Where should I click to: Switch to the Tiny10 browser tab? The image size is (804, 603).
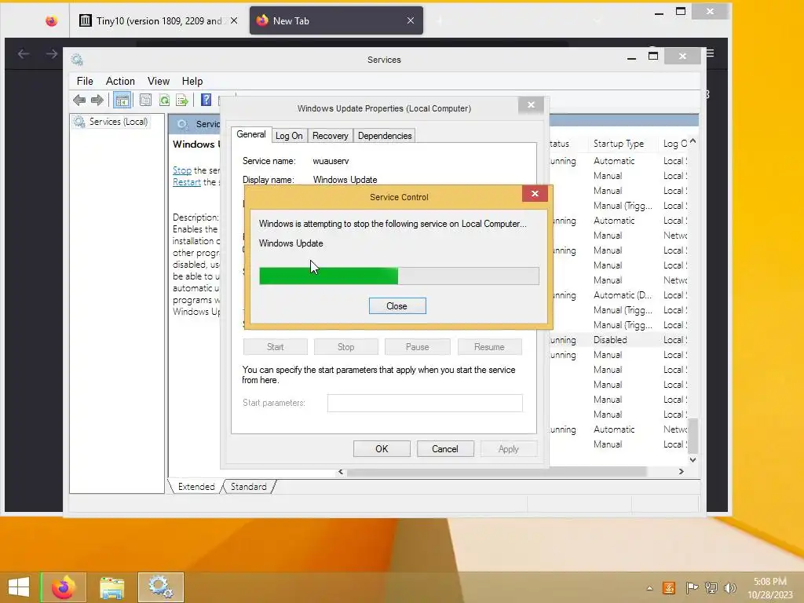point(158,21)
